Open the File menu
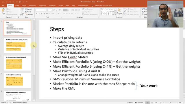185x104 pixels. (3, 5)
